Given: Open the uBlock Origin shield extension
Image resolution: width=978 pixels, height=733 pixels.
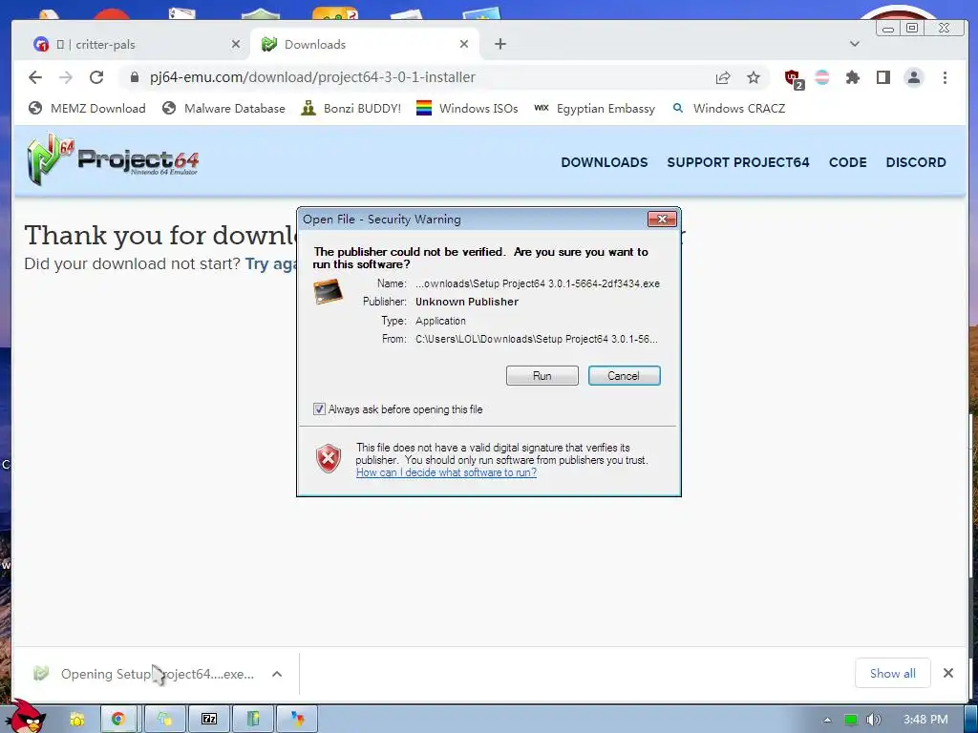Looking at the screenshot, I should 794,78.
